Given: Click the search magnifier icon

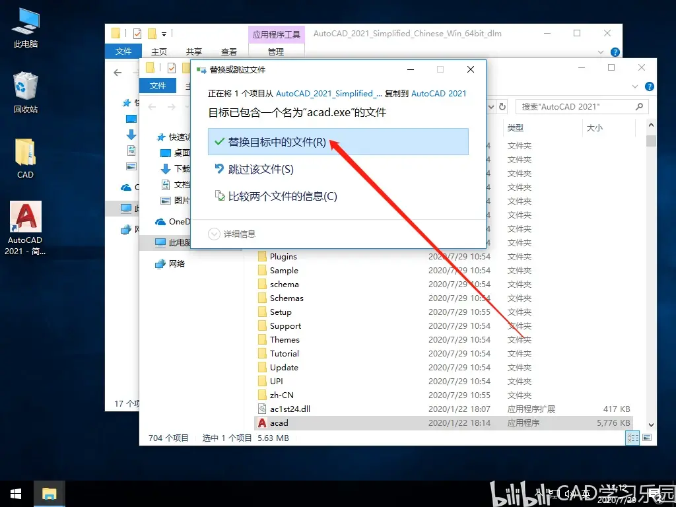Looking at the screenshot, I should pyautogui.click(x=639, y=106).
